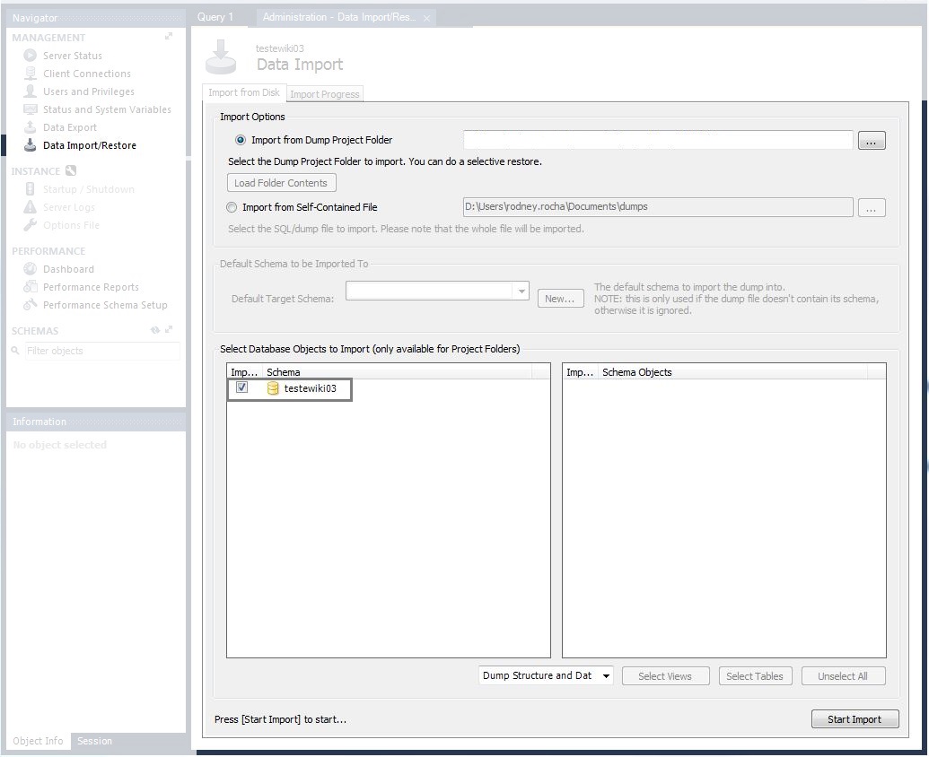
Task: Click the Start Import button
Action: (855, 719)
